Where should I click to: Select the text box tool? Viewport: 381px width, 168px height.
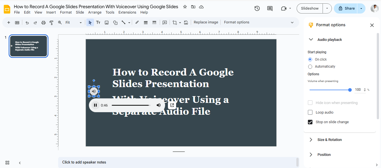click(98, 23)
